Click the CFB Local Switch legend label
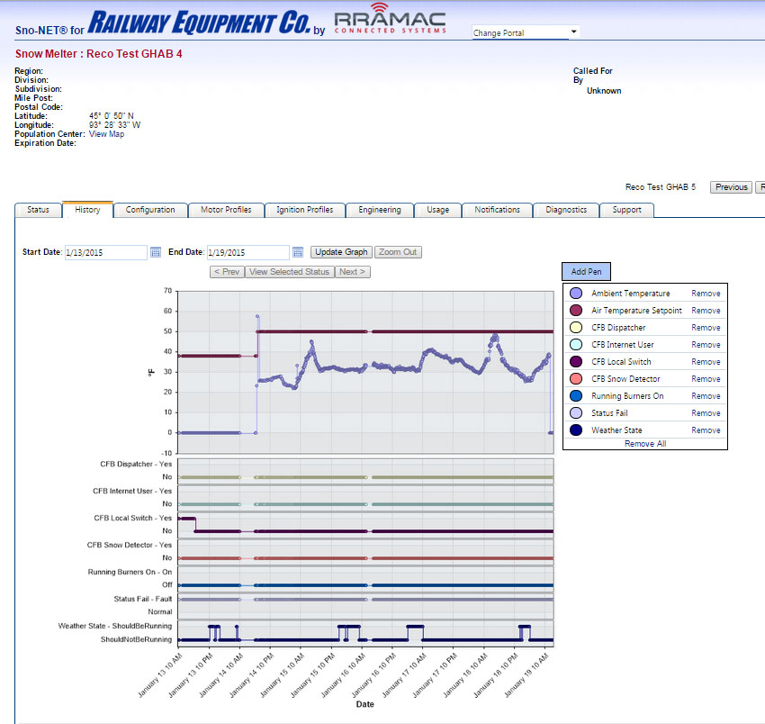 [621, 362]
